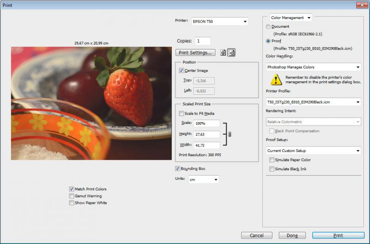Enable Scale to Fit Media

(181, 113)
